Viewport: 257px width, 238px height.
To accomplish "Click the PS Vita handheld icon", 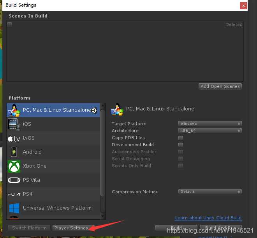I will [14, 180].
